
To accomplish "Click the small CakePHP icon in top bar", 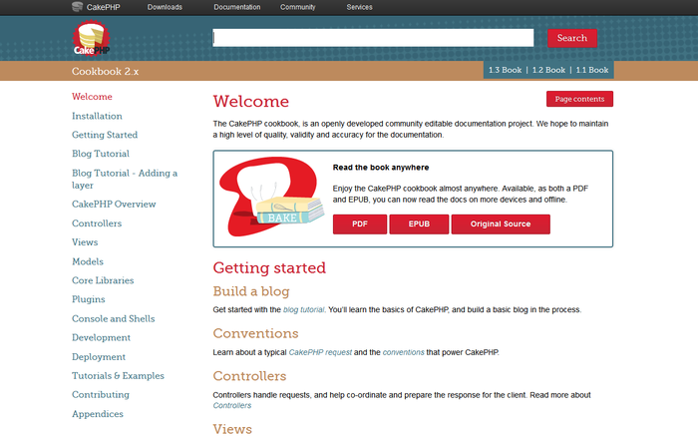I will point(78,7).
